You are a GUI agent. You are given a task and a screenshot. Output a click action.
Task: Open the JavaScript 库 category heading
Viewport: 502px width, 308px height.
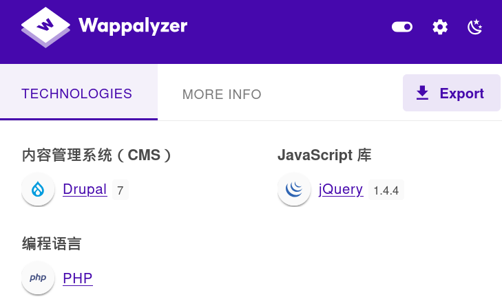(x=324, y=155)
